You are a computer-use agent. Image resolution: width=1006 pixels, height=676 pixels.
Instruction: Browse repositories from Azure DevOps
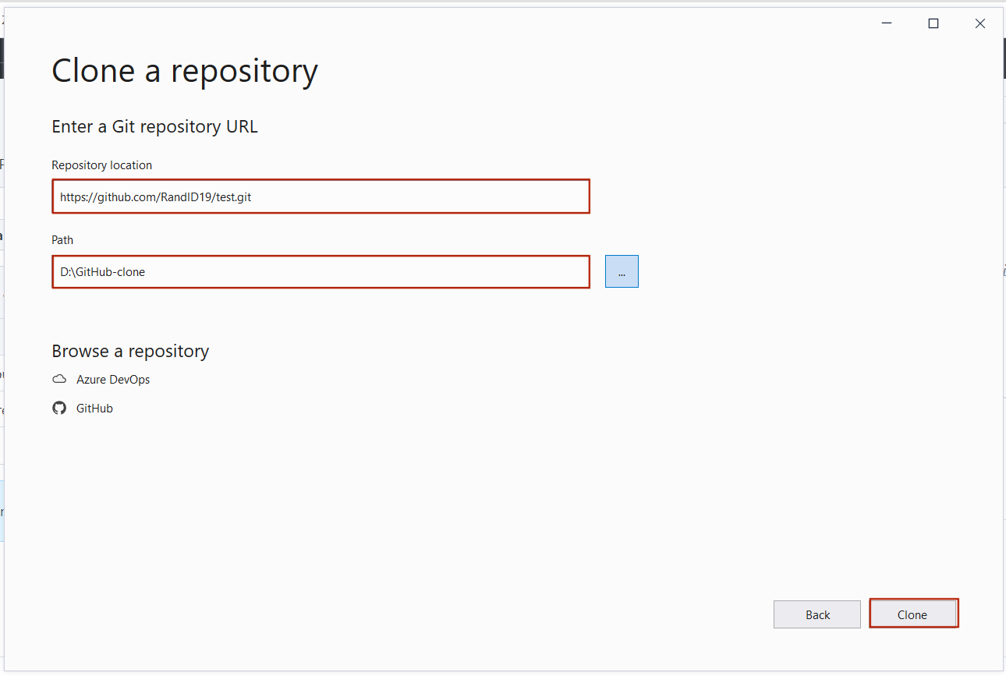(112, 380)
